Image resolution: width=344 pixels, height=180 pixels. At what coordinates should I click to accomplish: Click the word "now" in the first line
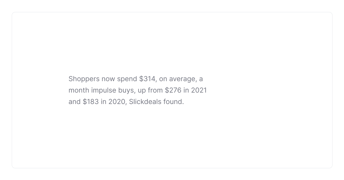click(x=108, y=79)
